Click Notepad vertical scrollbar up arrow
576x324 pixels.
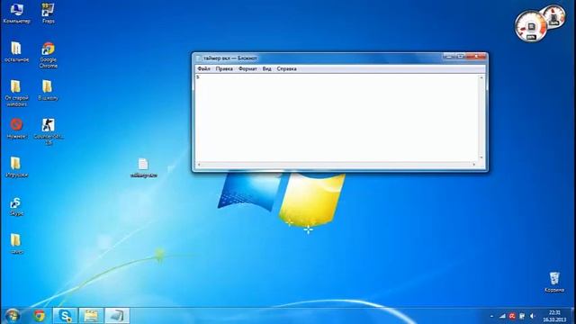pos(481,77)
